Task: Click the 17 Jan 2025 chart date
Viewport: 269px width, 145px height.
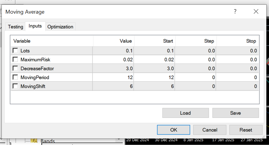Action: (223, 140)
